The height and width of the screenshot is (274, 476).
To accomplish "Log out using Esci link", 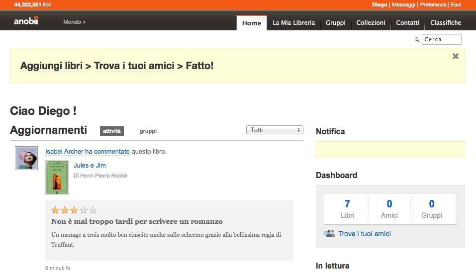I will pyautogui.click(x=456, y=4).
